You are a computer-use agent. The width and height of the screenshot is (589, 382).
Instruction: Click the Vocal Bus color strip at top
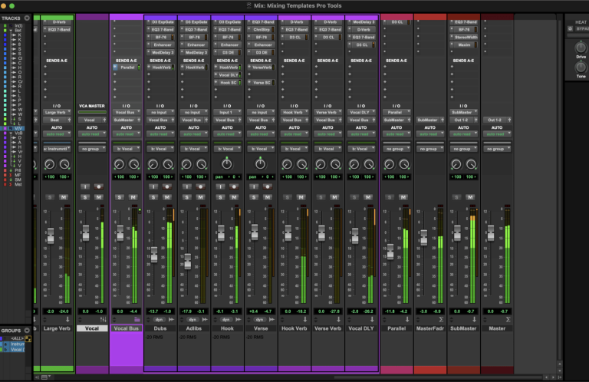(x=127, y=17)
